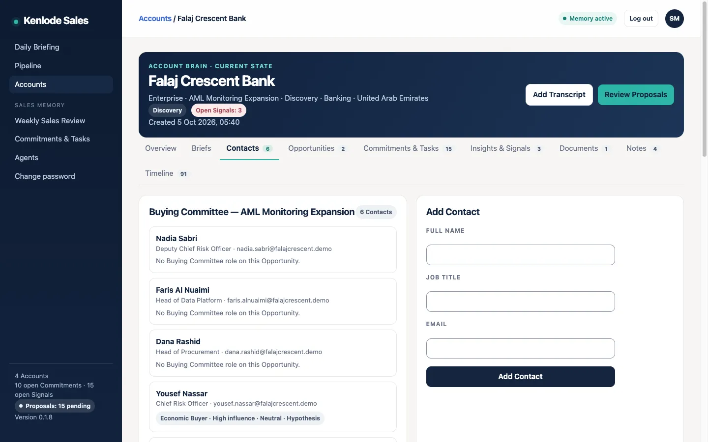Screen dimensions: 708x442
Task: Open the SM user avatar
Action: tap(674, 19)
